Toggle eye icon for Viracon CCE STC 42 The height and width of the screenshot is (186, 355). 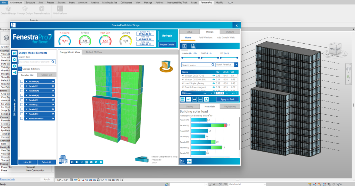coord(214,76)
